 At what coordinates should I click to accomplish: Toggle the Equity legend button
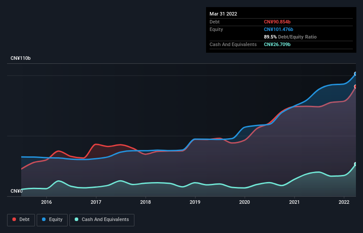pyautogui.click(x=52, y=220)
